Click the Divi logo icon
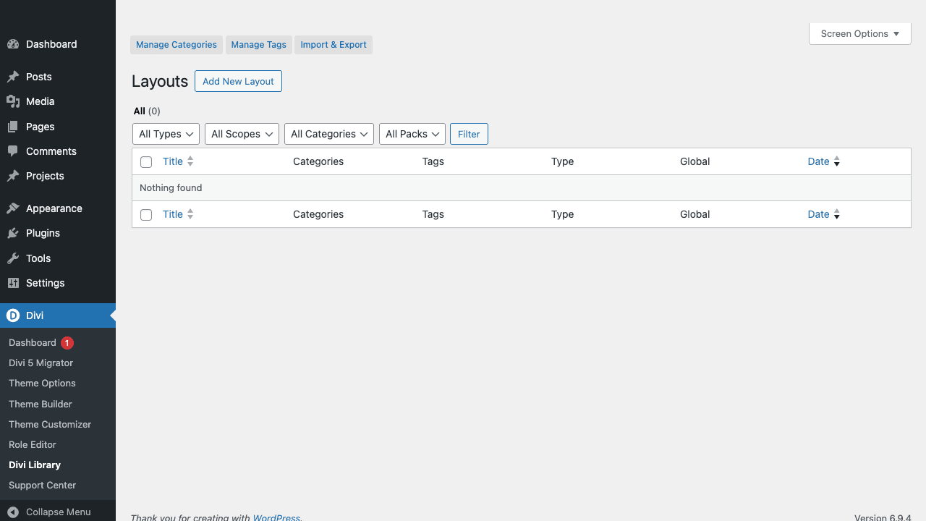The height and width of the screenshot is (521, 926). 13,315
